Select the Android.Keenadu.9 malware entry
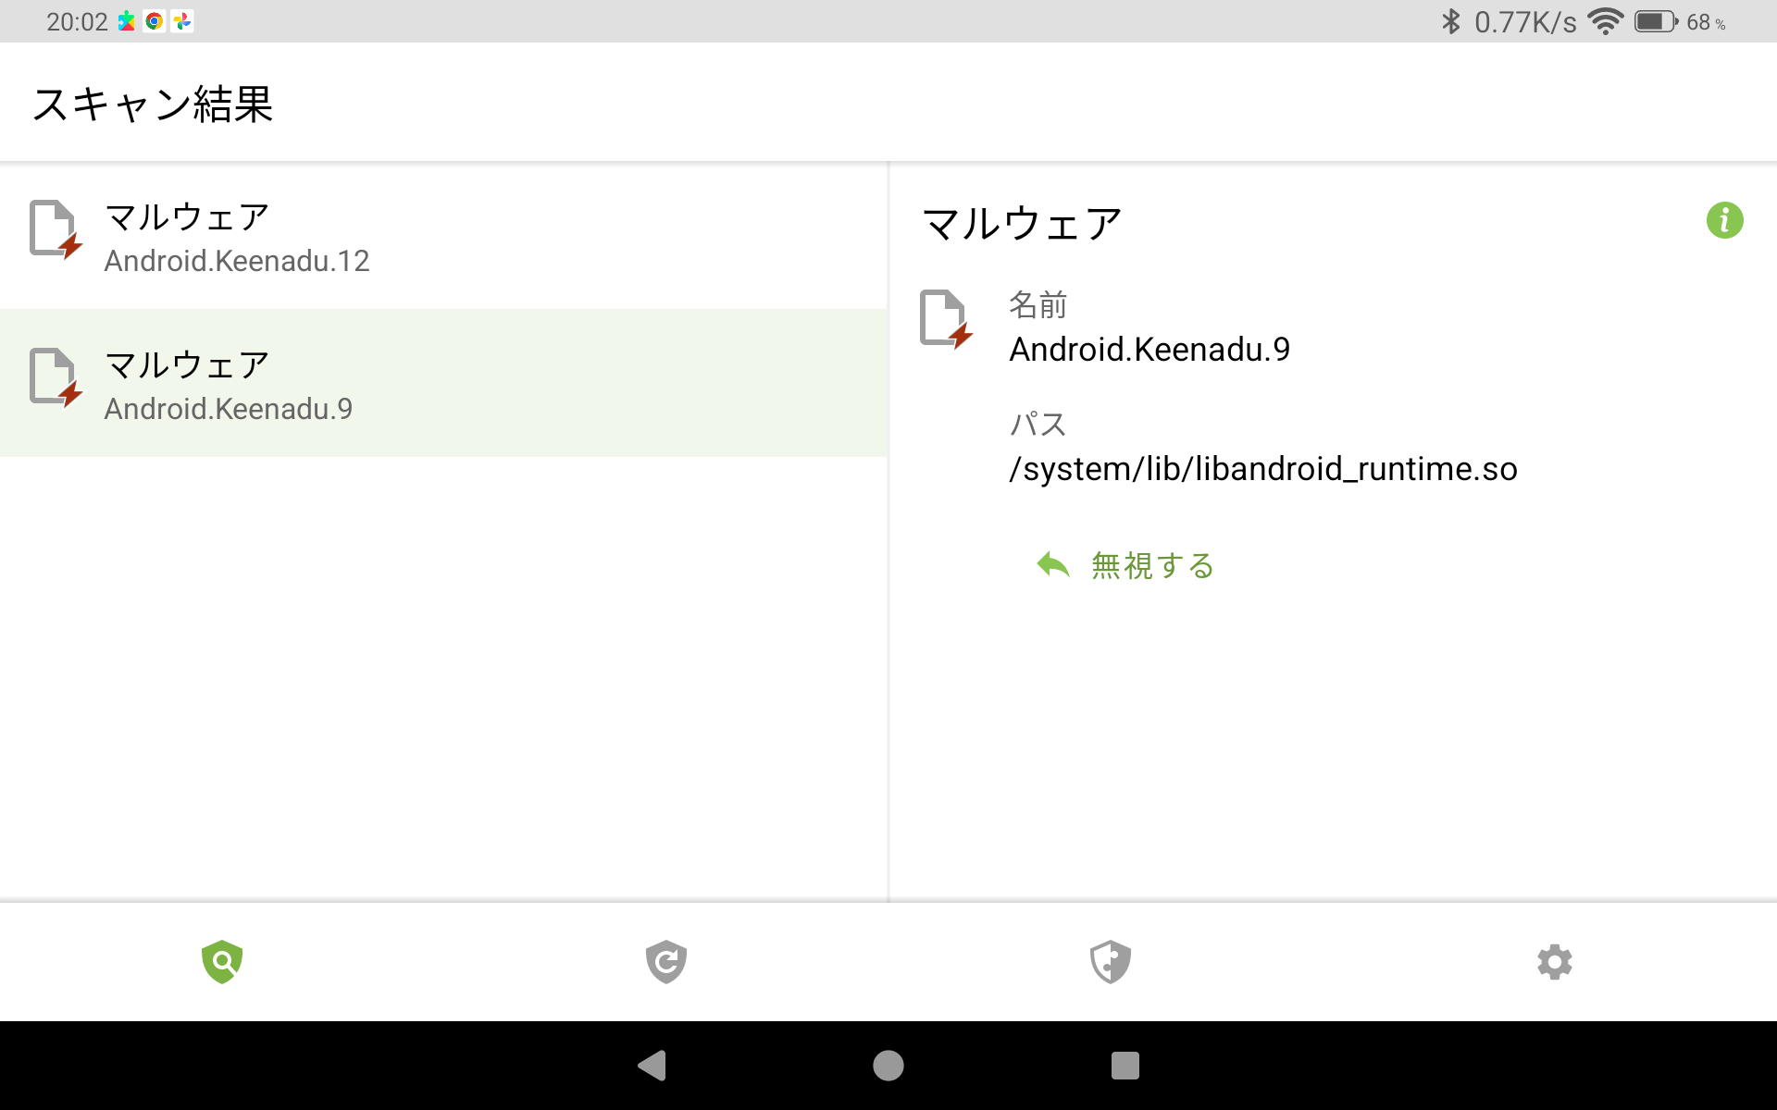Viewport: 1777px width, 1110px height. [444, 383]
